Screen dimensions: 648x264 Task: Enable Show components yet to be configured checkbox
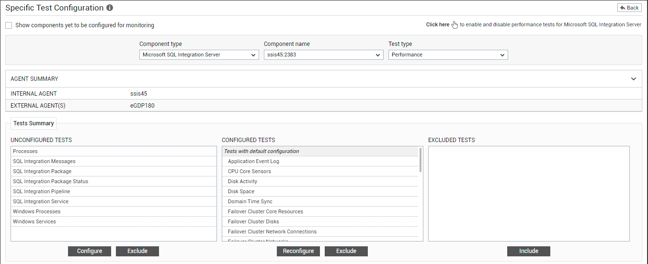pos(9,25)
